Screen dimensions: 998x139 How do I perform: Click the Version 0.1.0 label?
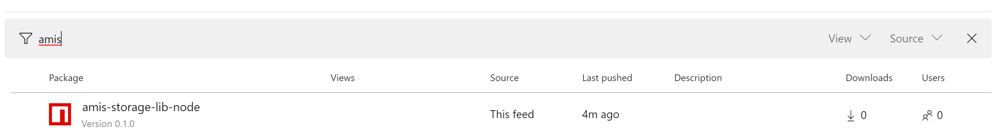[108, 124]
